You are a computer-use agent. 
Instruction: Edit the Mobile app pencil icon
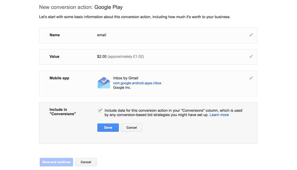[x=251, y=78]
